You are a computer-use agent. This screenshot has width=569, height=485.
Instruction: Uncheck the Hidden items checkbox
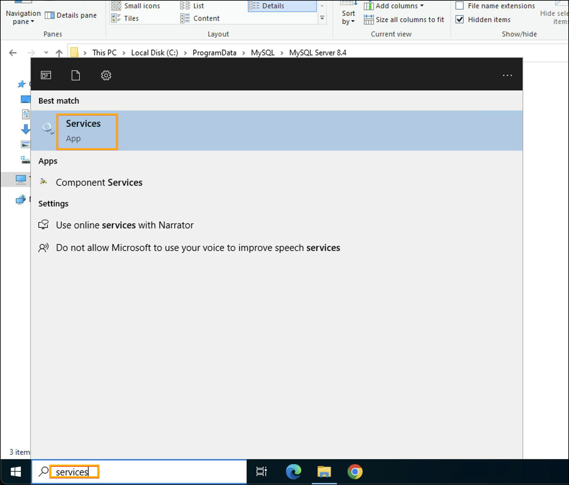(460, 19)
